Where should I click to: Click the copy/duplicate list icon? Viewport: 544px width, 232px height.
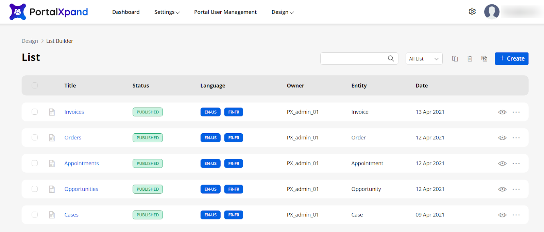pyautogui.click(x=455, y=59)
